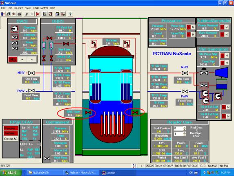Screen dimensions: 234x176
Task: Increase the Rod Spd value with up arrow
Action: tap(185, 133)
